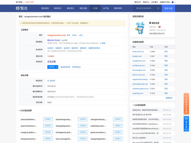Click 购买 in the turkLe-cLark.com row
191x143 pixels.
coord(166,75)
